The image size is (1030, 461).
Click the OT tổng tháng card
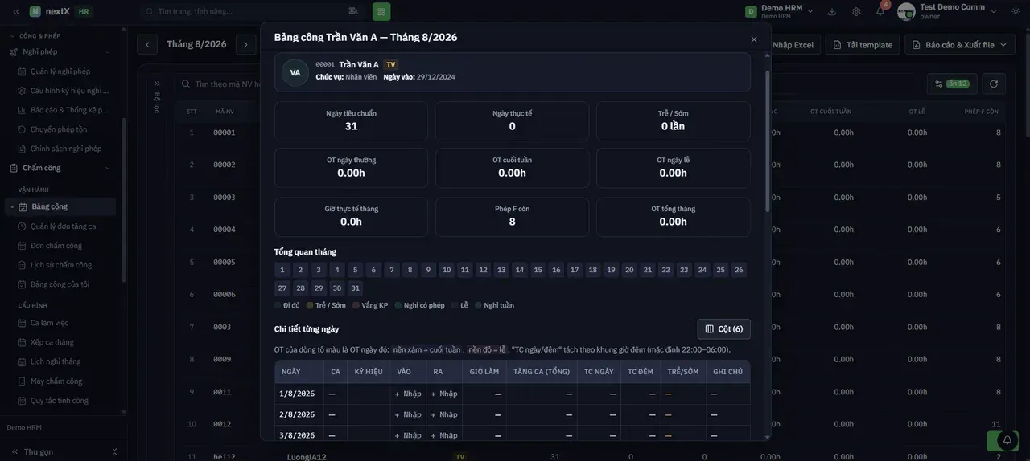[674, 217]
